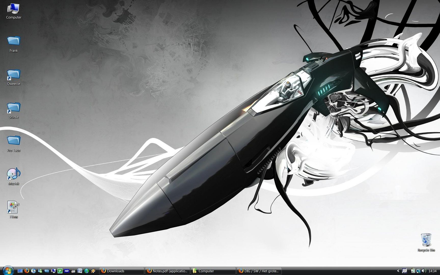Launch Microsoft Word from Quick Launch
Screen dimensions: 440x275
(x=80, y=271)
